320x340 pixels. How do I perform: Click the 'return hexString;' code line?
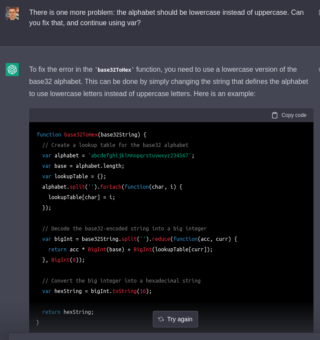click(x=68, y=312)
